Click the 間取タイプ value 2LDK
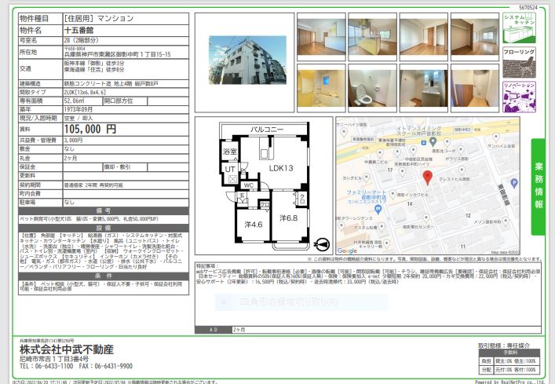Viewport: 555px width, 384px height. click(85, 93)
